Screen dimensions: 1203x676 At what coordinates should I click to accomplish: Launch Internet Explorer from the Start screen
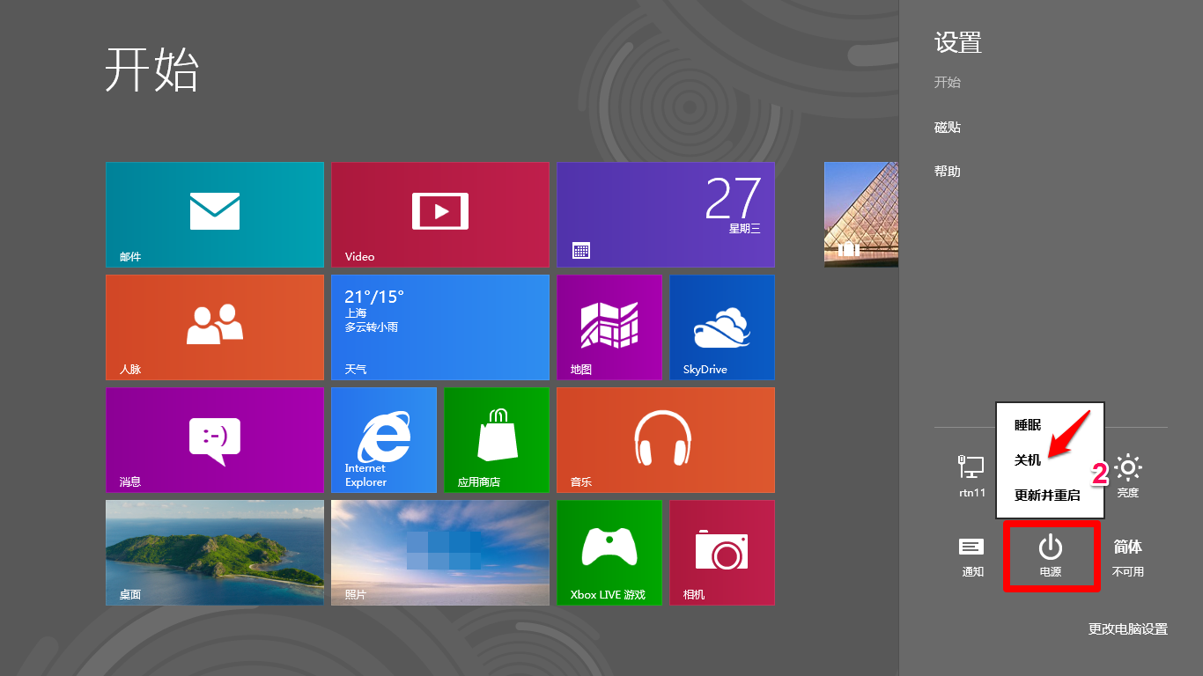click(383, 439)
